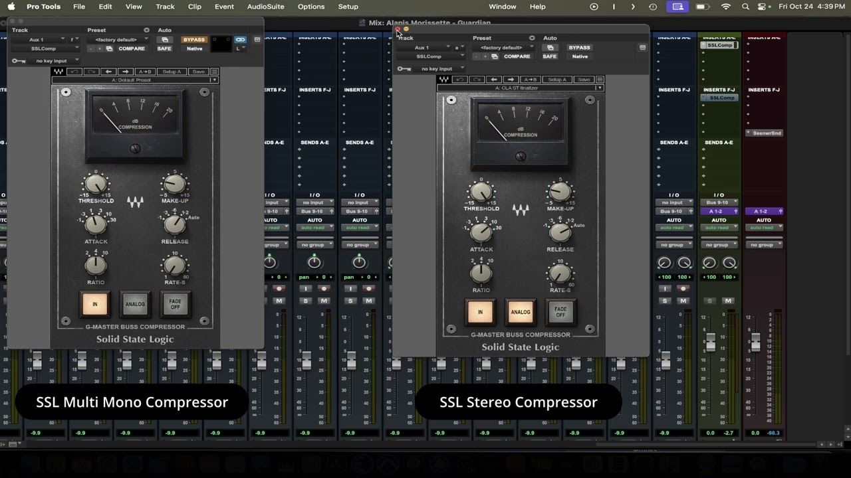Toggle ANALOG on the right stereo compressor
The image size is (851, 478).
click(x=521, y=312)
